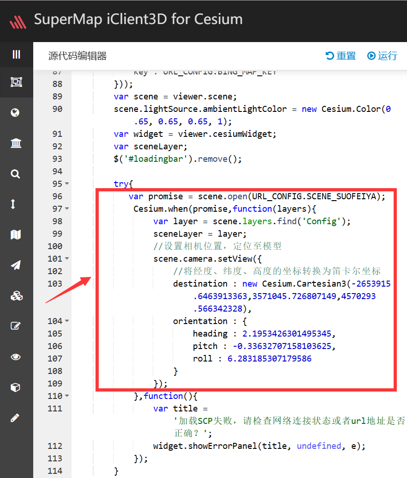Open the edit pencil-square icon

pos(16,326)
